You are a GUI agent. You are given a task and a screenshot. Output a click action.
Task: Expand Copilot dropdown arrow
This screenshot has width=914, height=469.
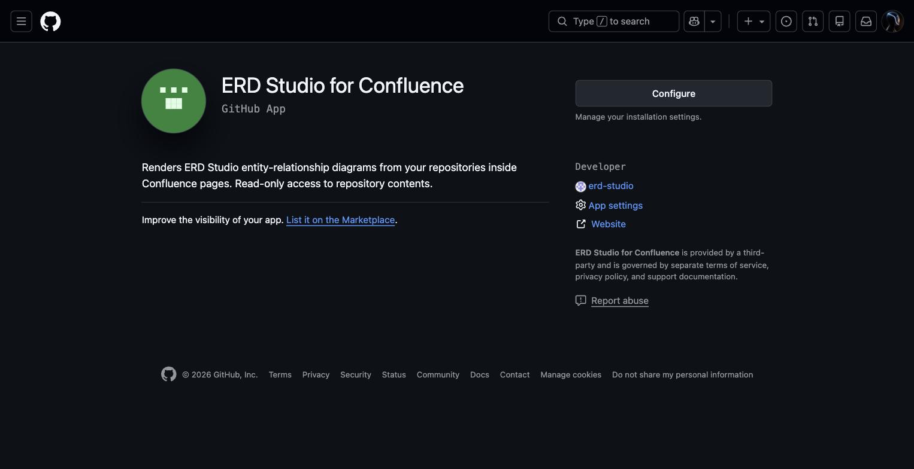click(x=713, y=22)
